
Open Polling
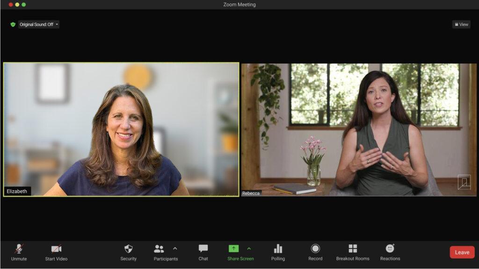[278, 252]
